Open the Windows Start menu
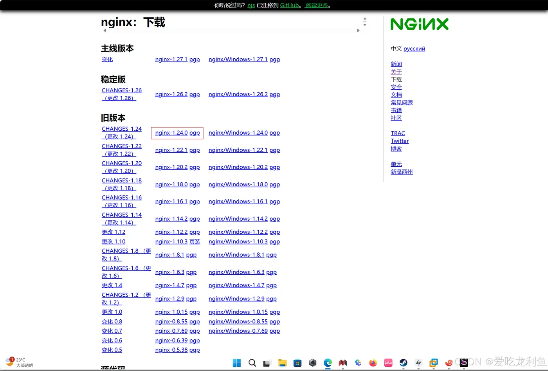Image resolution: width=548 pixels, height=371 pixels. click(237, 363)
